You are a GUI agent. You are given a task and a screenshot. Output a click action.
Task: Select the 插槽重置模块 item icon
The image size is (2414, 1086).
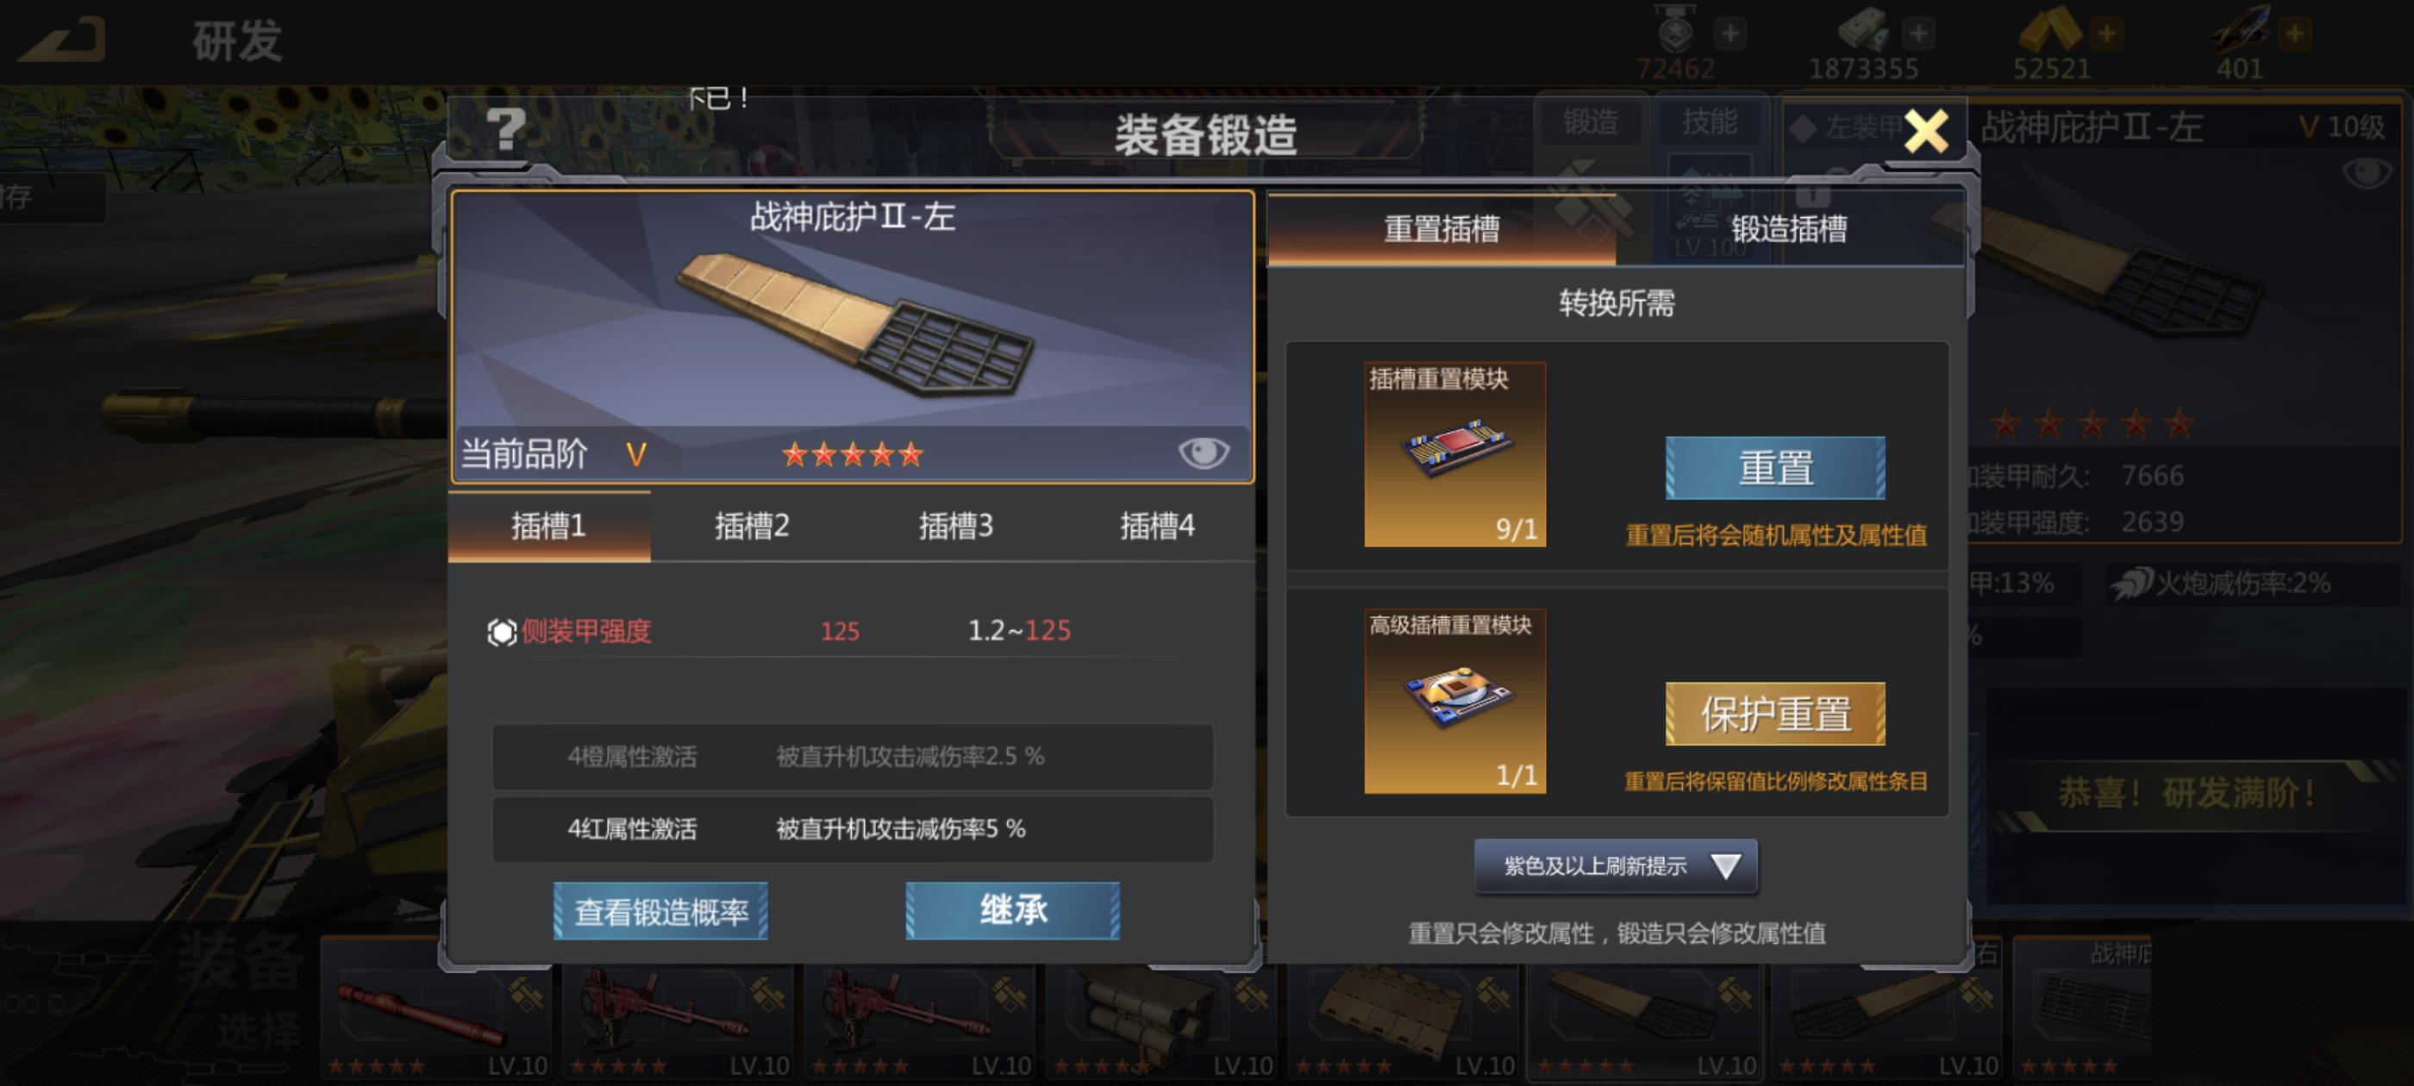(x=1454, y=454)
